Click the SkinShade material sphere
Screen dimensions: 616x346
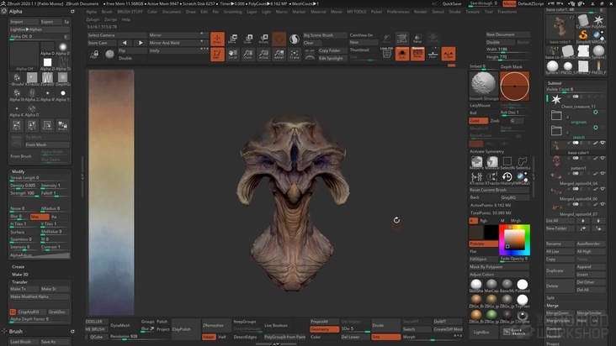click(x=476, y=285)
